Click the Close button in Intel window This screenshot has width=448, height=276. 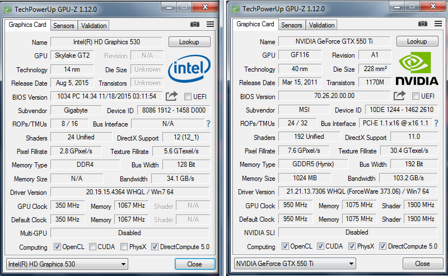[195, 264]
